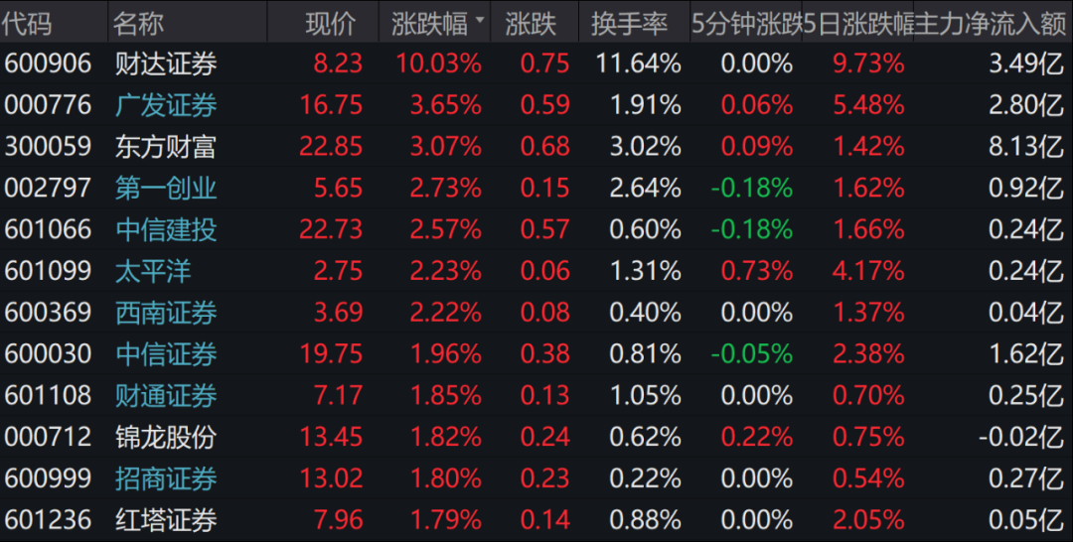Select 中信建投 in the list
The width and height of the screenshot is (1073, 542).
166,229
